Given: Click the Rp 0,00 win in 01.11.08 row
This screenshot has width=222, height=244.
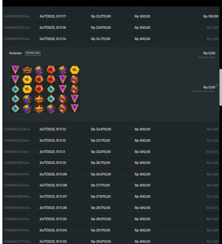Looking at the screenshot, I should click(212, 185).
